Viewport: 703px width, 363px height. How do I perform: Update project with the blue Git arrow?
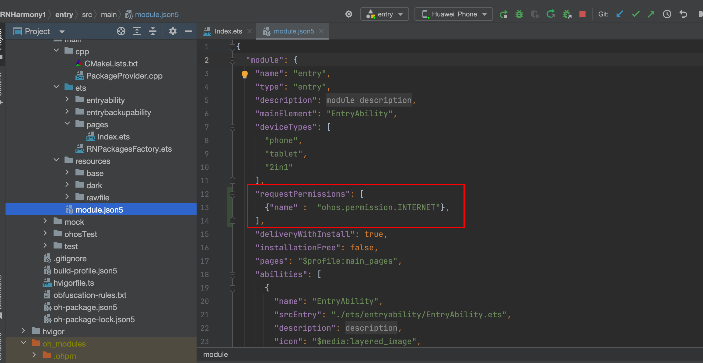(x=620, y=14)
